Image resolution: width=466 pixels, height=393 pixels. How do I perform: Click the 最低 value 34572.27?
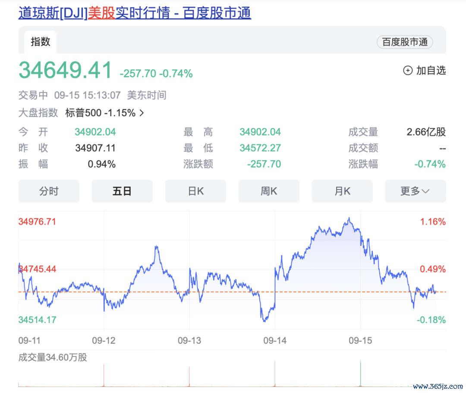point(260,148)
